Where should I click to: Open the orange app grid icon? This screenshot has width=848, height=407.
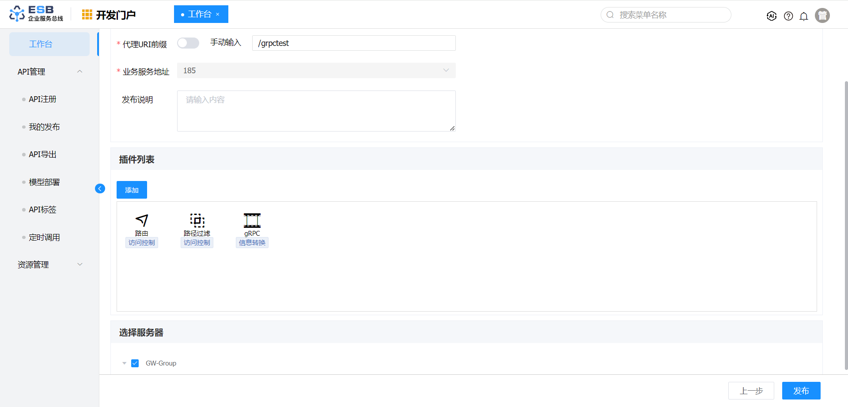[x=87, y=15]
